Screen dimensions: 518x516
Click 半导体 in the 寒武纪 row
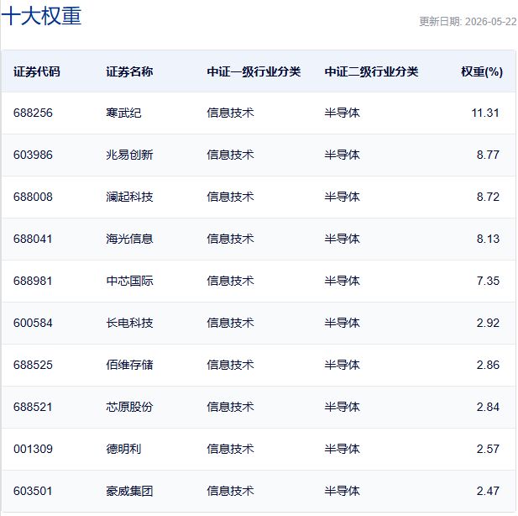point(342,113)
